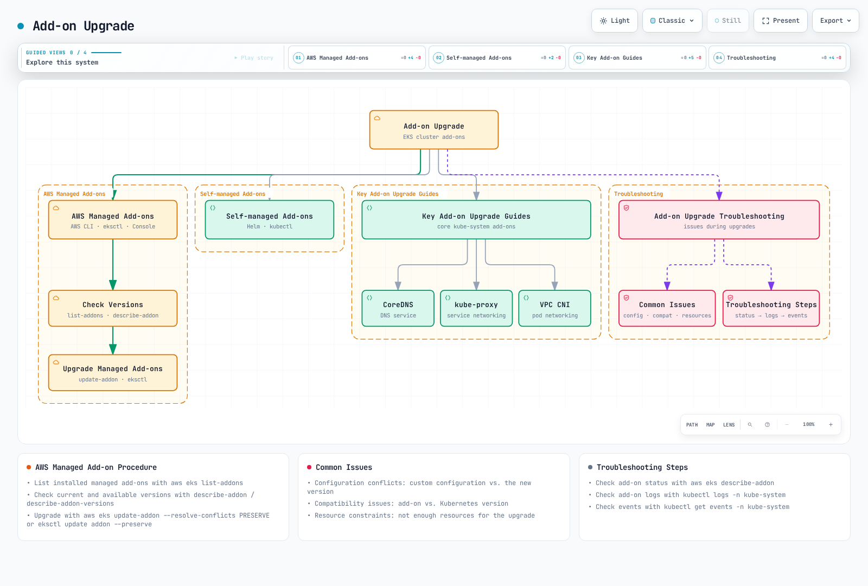Toggle the Light theme button
The height and width of the screenshot is (586, 868).
pos(614,21)
